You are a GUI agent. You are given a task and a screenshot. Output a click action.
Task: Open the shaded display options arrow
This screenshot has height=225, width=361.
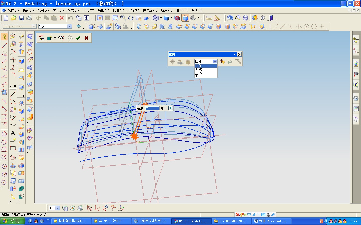click(x=172, y=18)
